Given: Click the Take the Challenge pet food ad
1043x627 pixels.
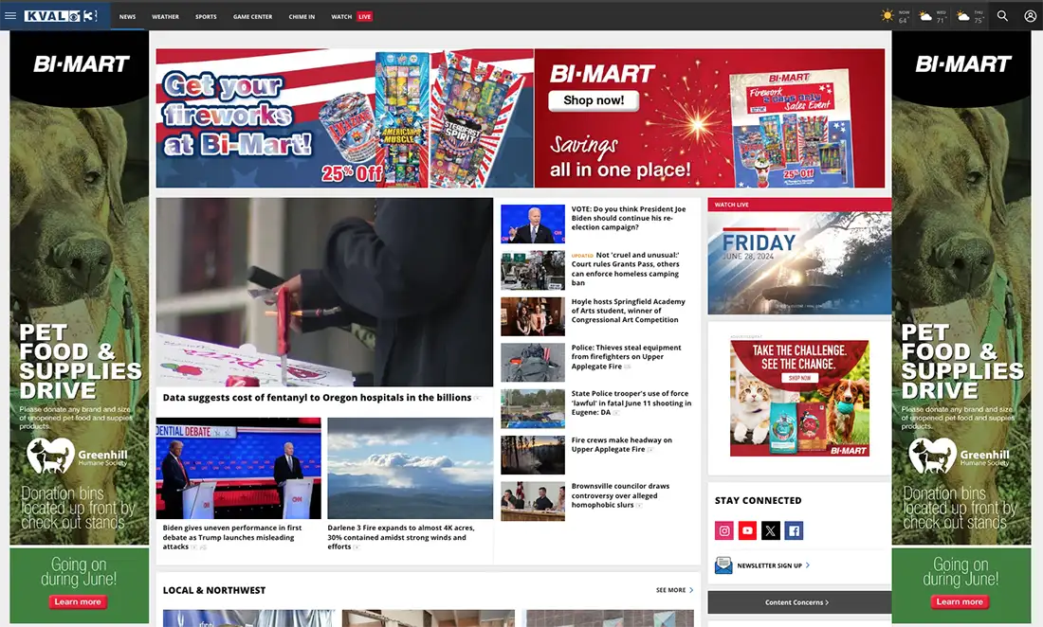Looking at the screenshot, I should [x=799, y=399].
